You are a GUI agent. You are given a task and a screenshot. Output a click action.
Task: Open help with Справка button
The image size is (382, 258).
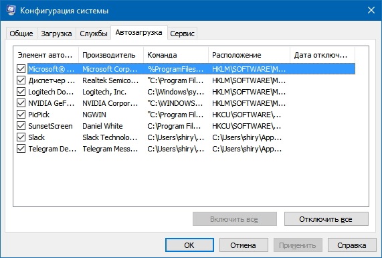[352, 245]
